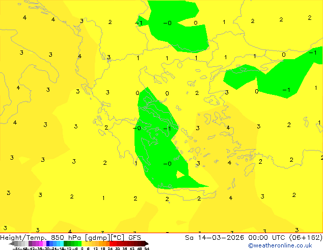
Task: Click the '(06+162)' forecast run text
Action: point(306,238)
